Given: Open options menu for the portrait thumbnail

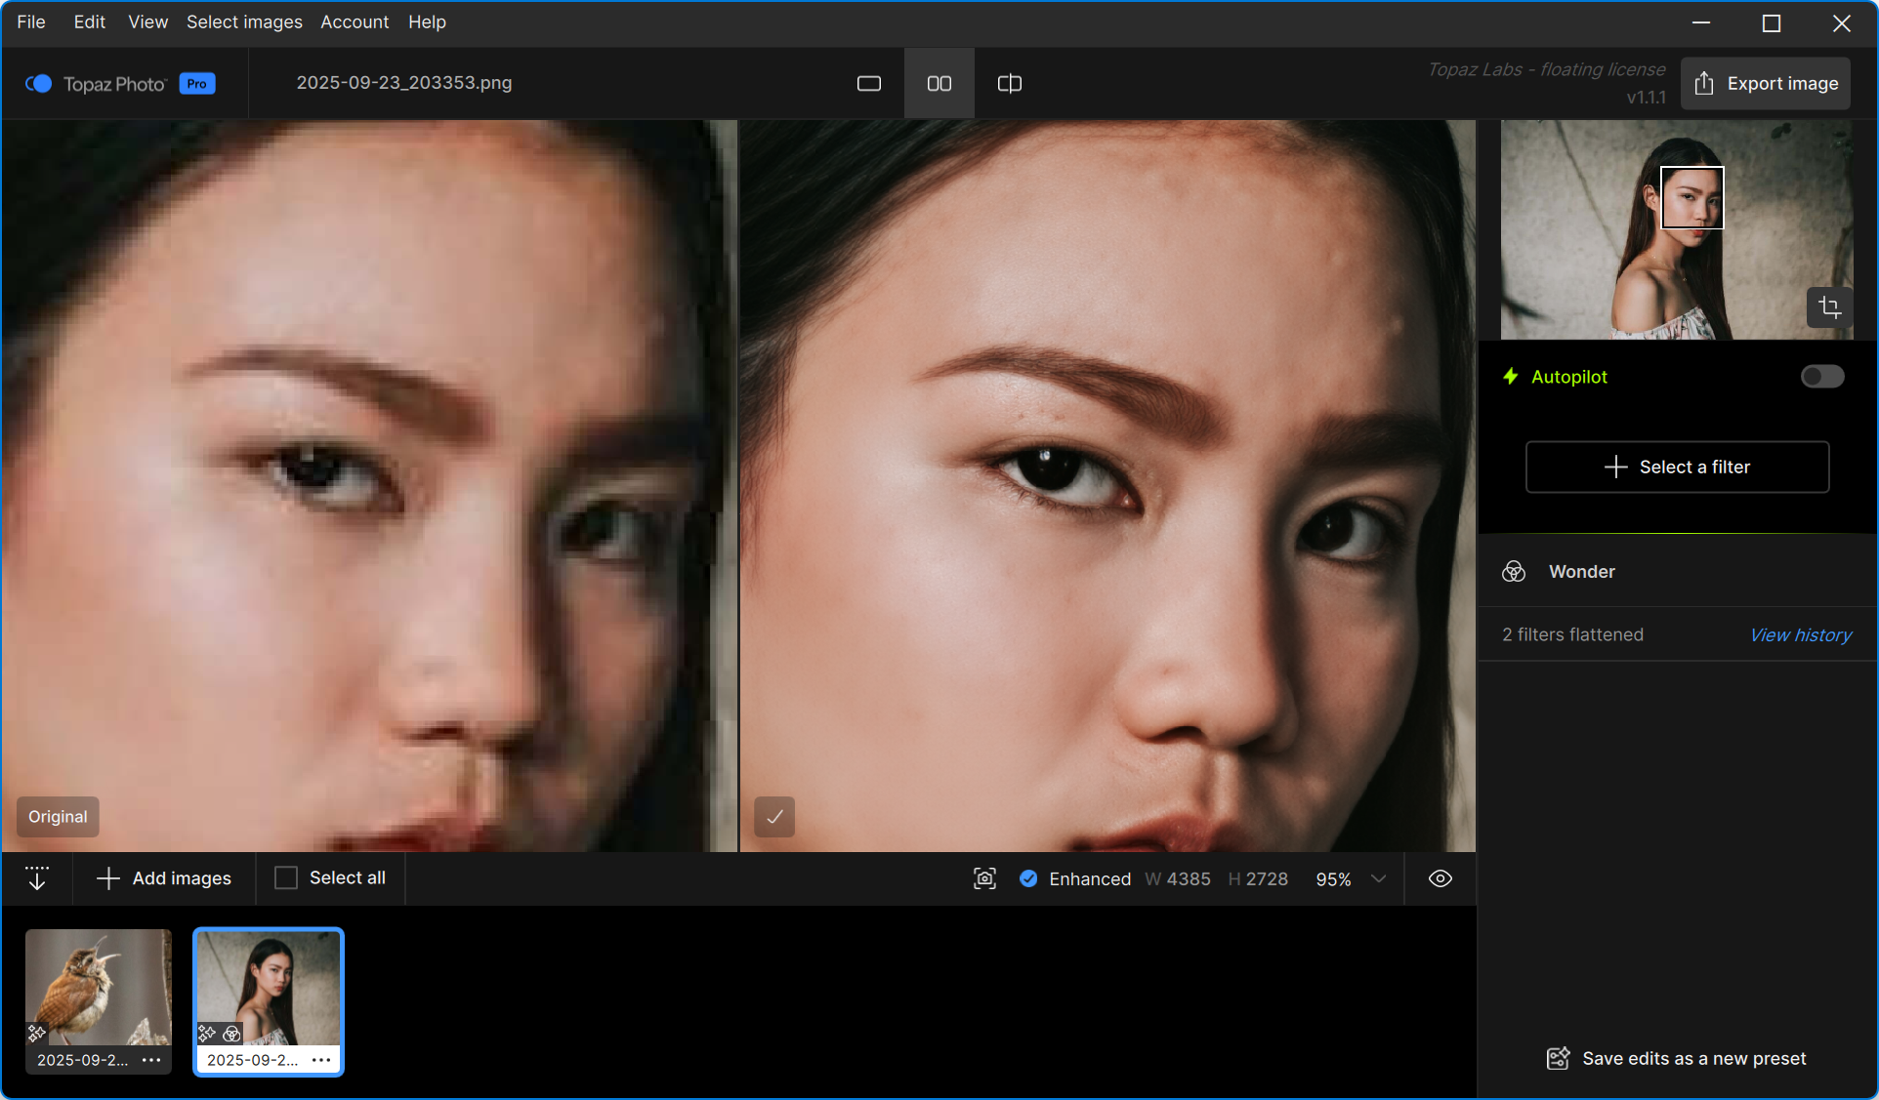Looking at the screenshot, I should point(321,1060).
